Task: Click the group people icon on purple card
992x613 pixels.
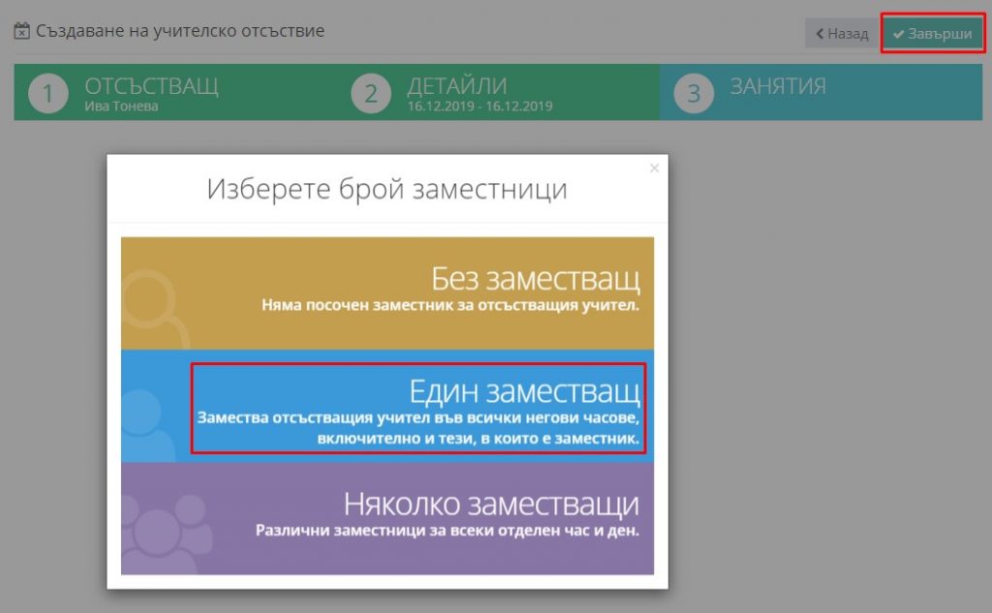Action: 167,534
